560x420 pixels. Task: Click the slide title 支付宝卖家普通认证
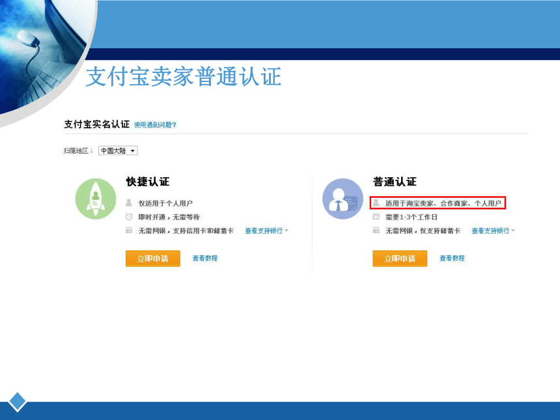click(x=184, y=76)
